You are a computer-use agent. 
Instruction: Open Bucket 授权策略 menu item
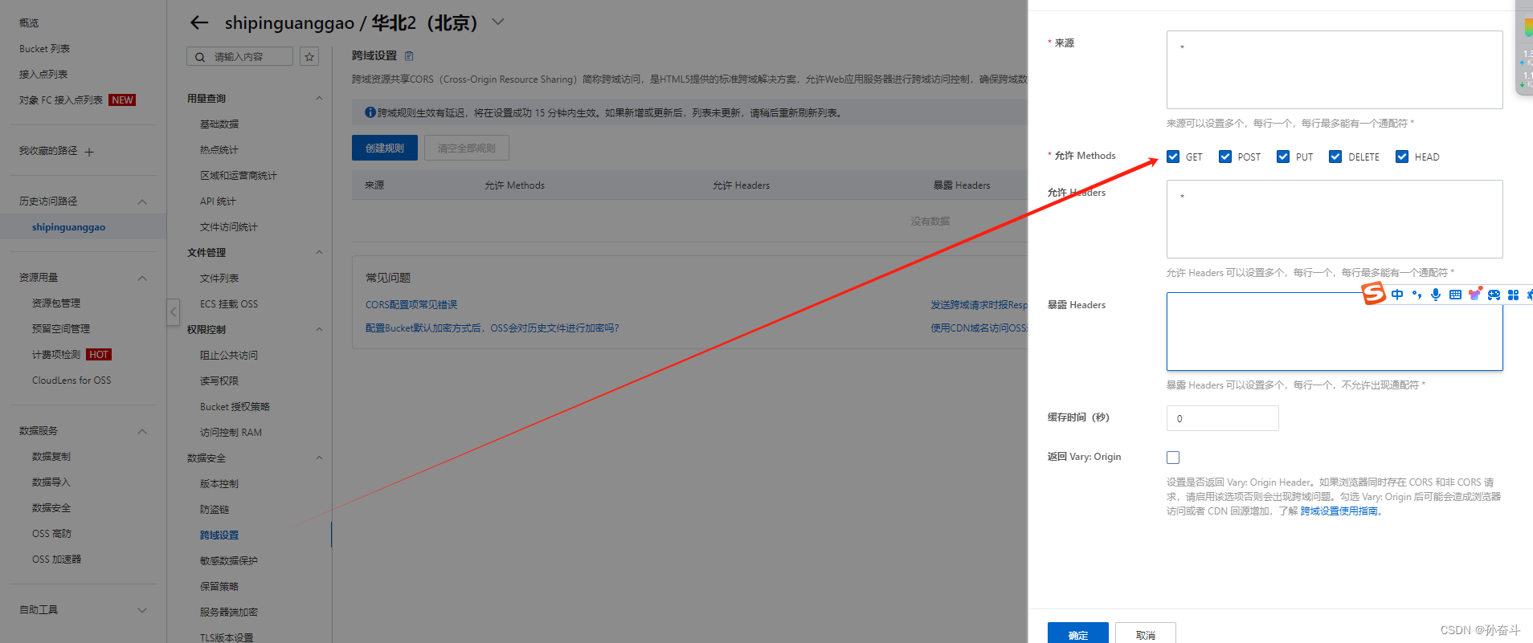click(235, 407)
